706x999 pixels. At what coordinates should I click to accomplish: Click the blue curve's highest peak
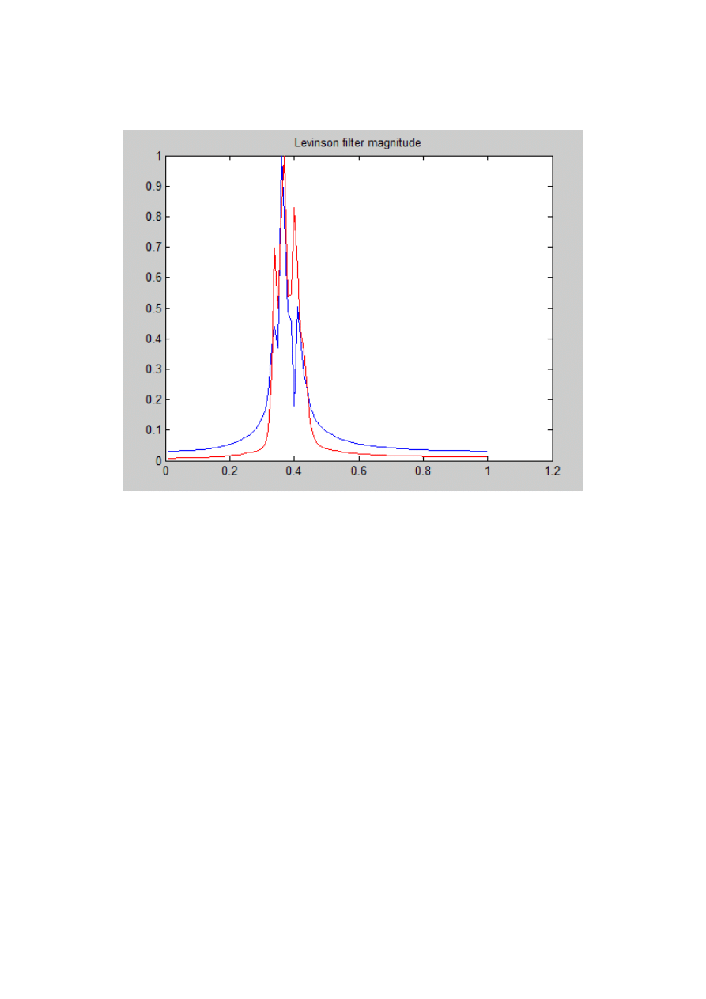[282, 158]
